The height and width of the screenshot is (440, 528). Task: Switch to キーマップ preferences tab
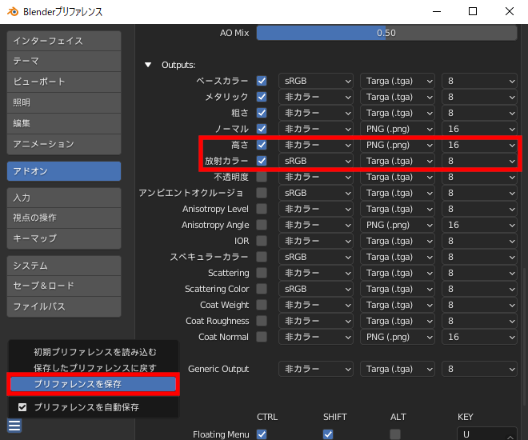click(64, 238)
